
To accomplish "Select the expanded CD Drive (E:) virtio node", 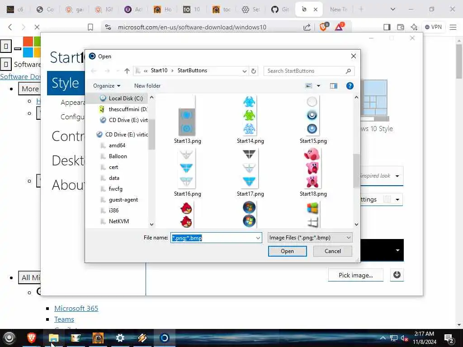I will (x=122, y=135).
